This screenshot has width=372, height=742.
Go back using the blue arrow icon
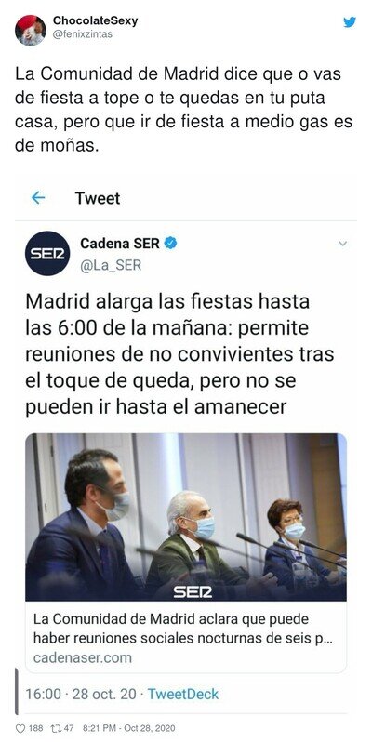coord(38,198)
